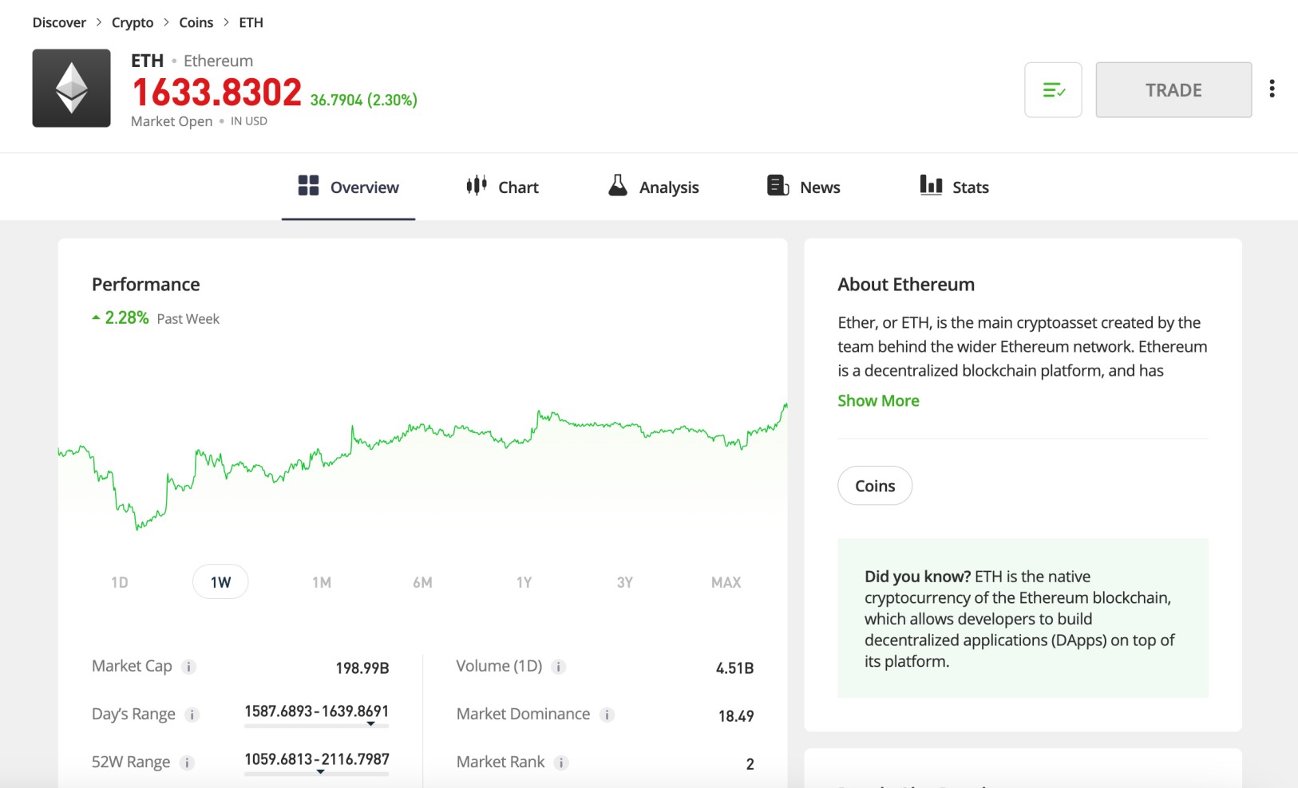This screenshot has height=788, width=1298.
Task: Select the 3Y time range
Action: point(625,582)
